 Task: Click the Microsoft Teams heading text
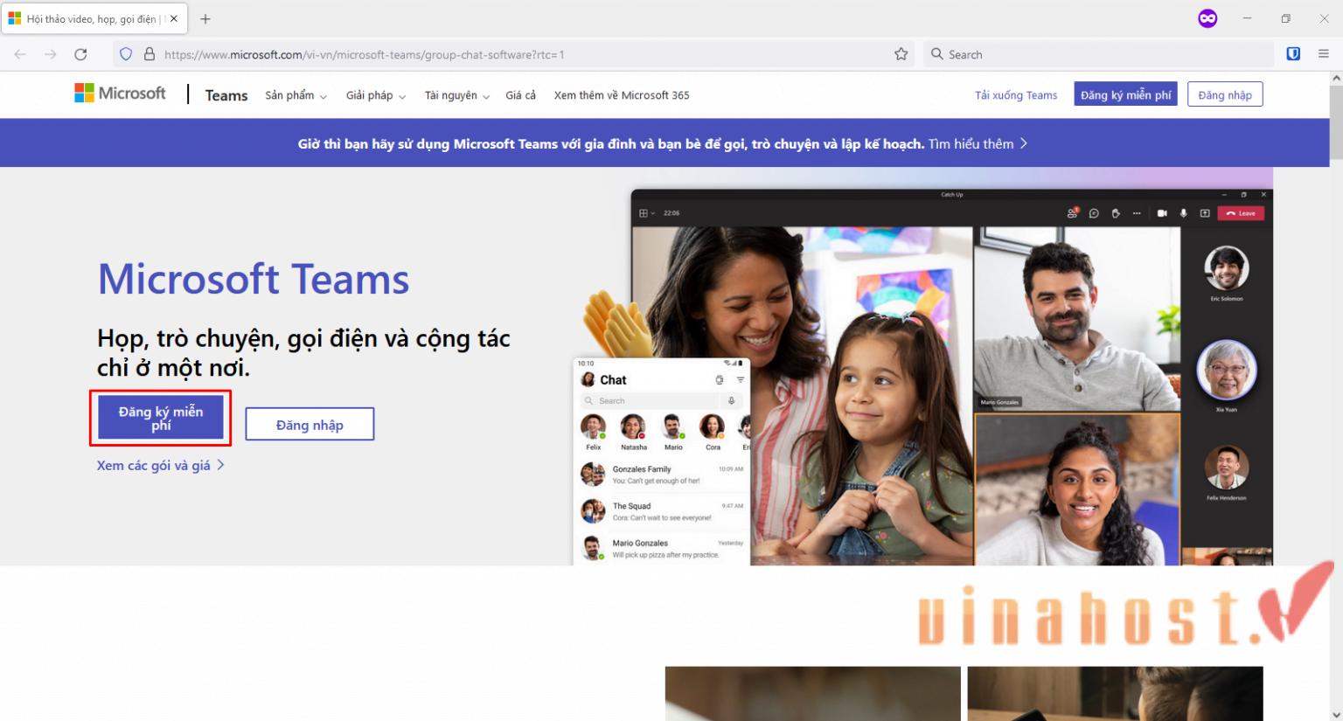(254, 280)
